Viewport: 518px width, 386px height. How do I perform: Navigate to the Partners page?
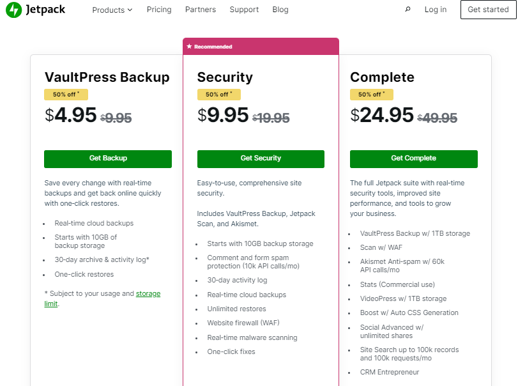(x=201, y=10)
